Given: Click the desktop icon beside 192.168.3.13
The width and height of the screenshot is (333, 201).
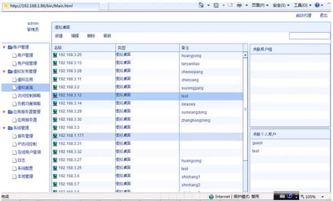Looking at the screenshot, I should (55, 63).
